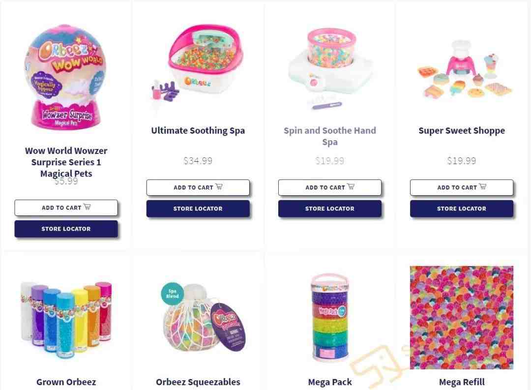Open the Spin and Soothe Hand Spa title
The width and height of the screenshot is (531, 390).
coord(329,136)
